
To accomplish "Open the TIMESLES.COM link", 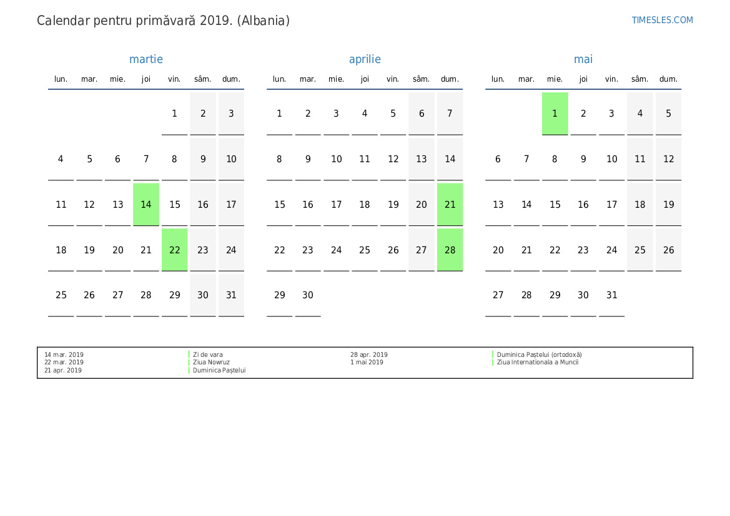I will pos(662,20).
